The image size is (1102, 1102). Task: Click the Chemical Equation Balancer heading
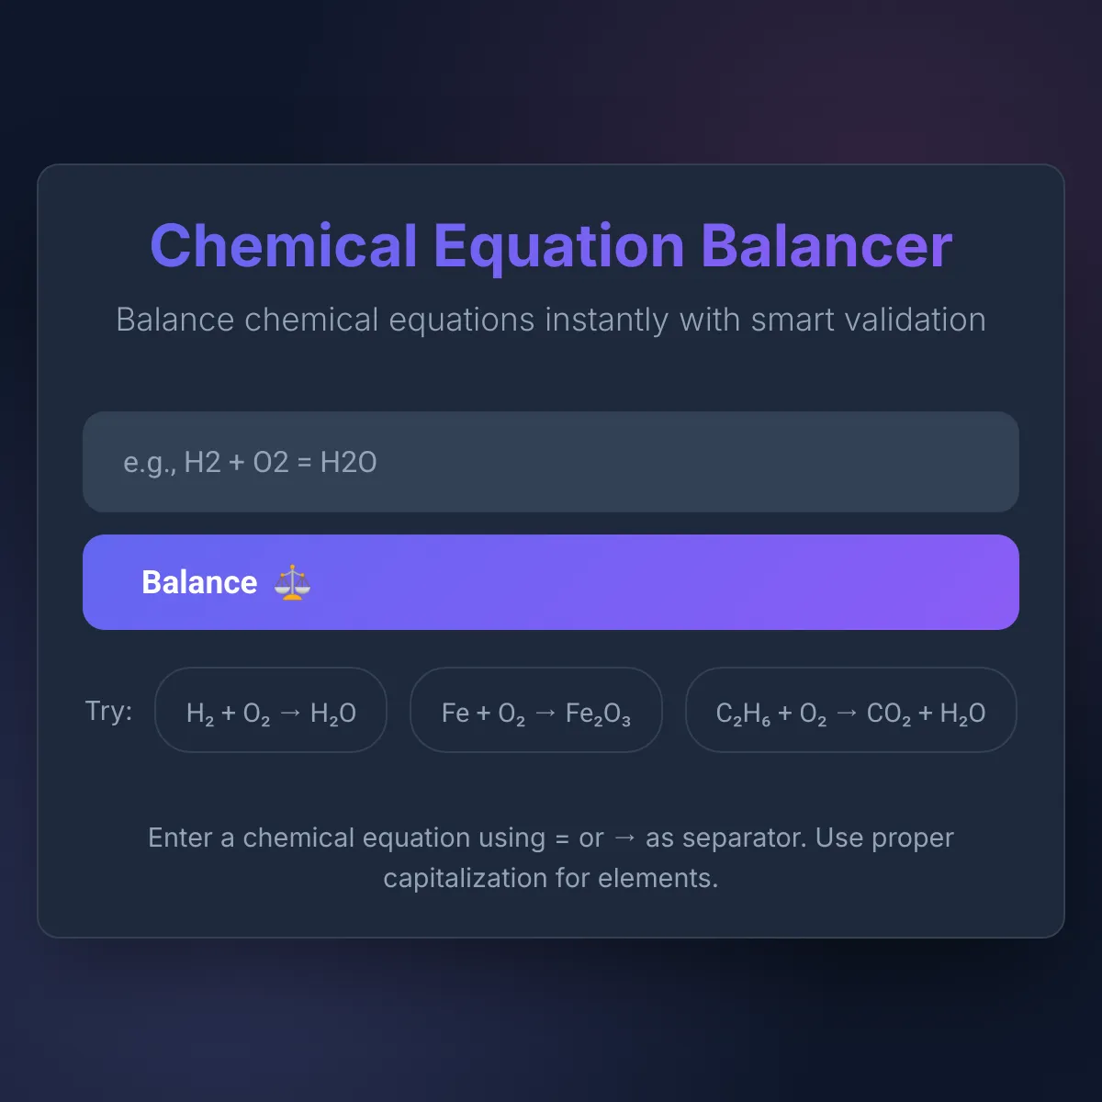551,246
